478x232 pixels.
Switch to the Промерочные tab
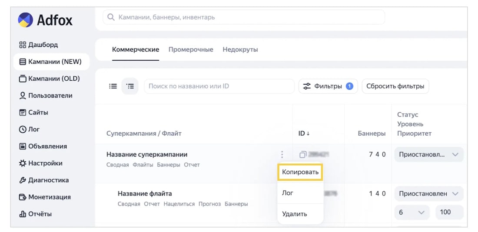pos(191,49)
